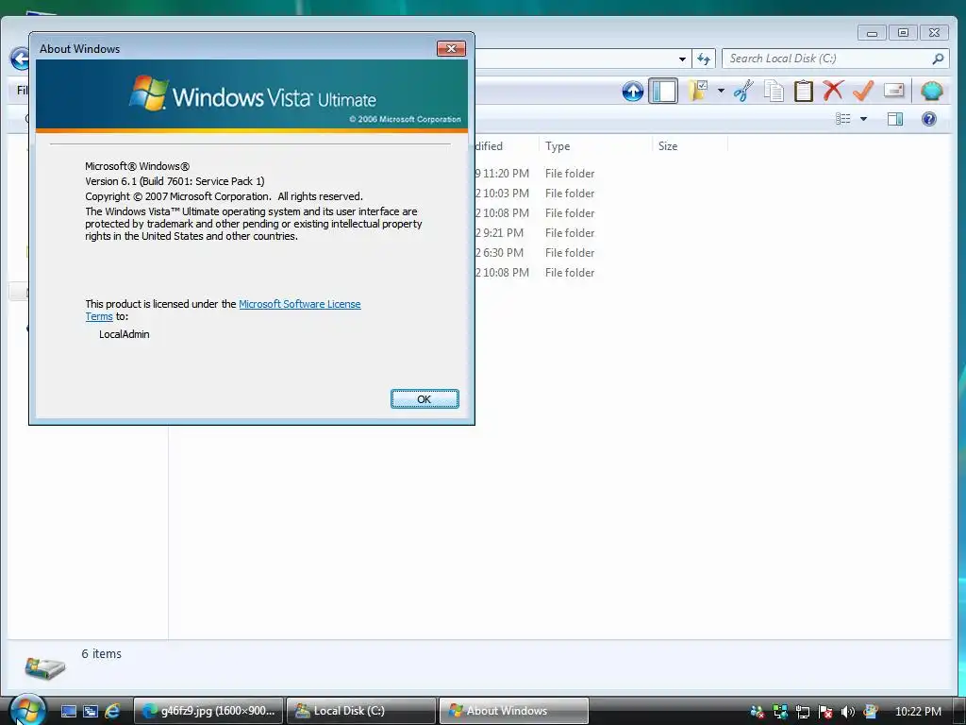Paste using the clipboard icon
Viewport: 966px width, 725px height.
[804, 92]
